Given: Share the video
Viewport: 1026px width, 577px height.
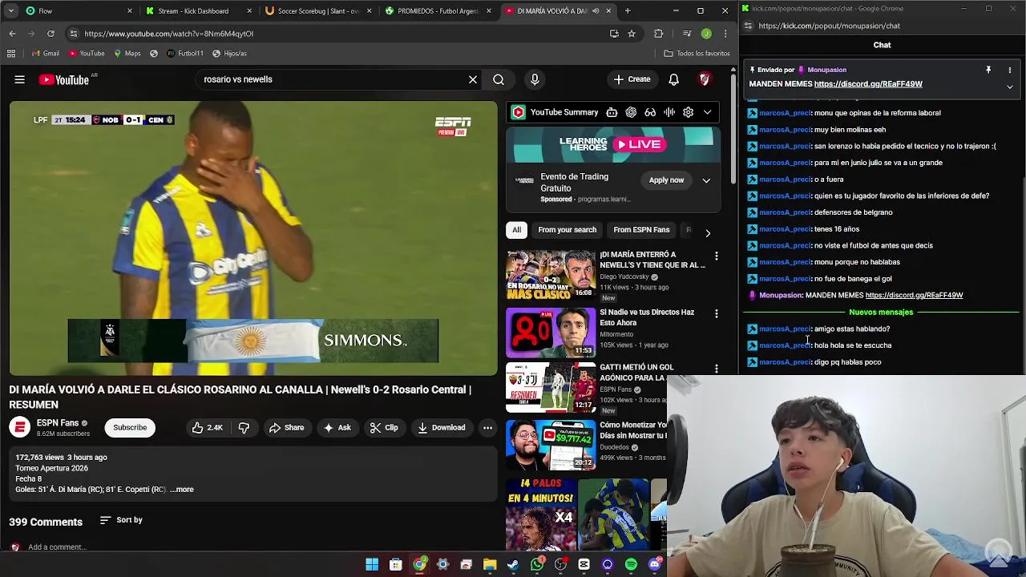Looking at the screenshot, I should (286, 428).
